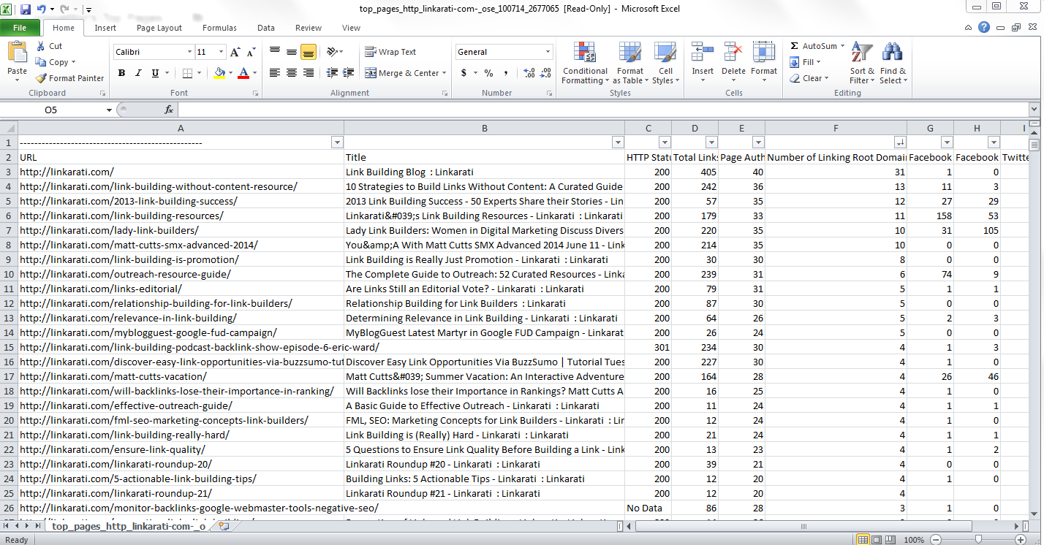Viewport: 1044px width, 545px height.
Task: Apply Percent Style format
Action: 488,73
